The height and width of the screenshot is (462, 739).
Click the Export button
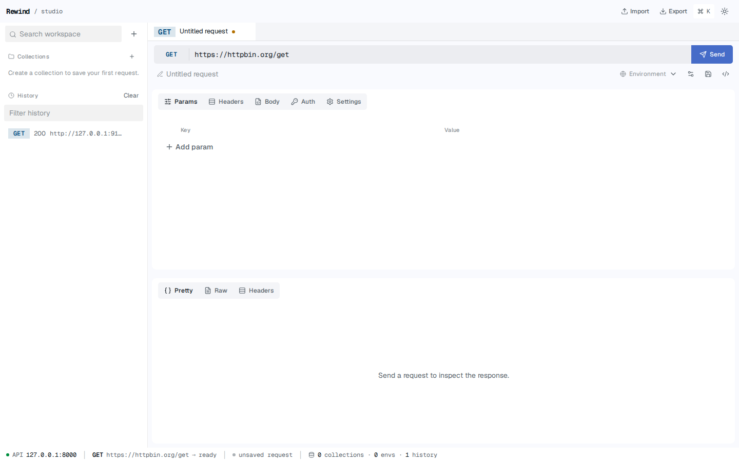click(673, 11)
